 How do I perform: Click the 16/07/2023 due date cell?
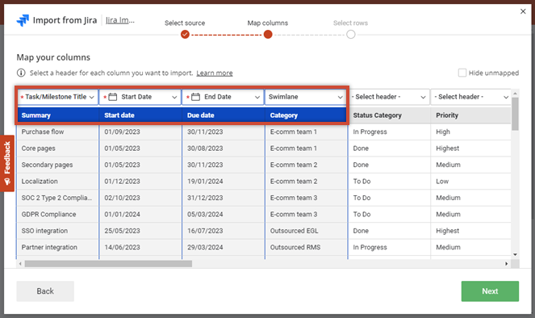tap(224, 231)
